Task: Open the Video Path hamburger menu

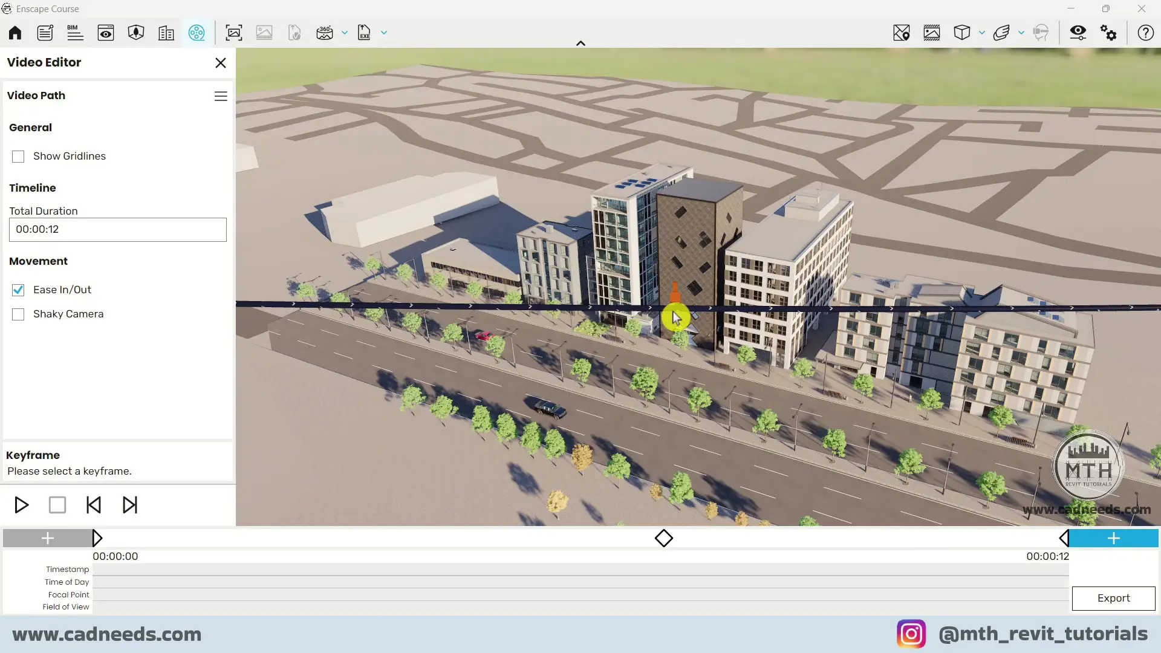Action: coord(221,96)
